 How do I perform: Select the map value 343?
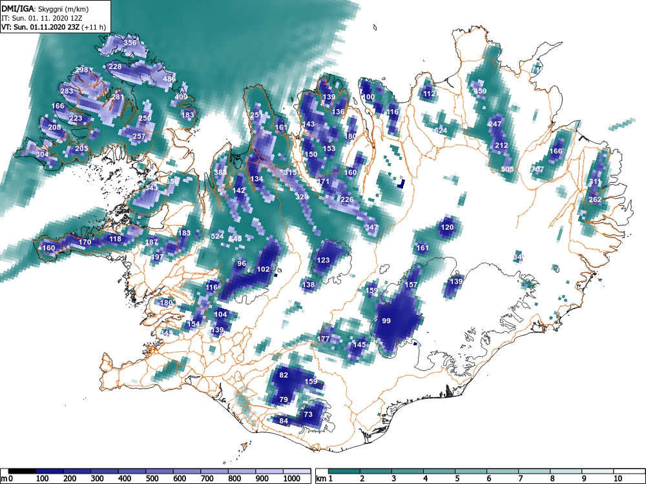[x=151, y=188]
